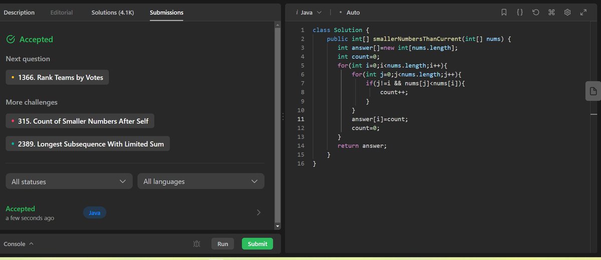This screenshot has height=260, width=601.
Task: Click the large Accepted status heading
Action: (36, 39)
